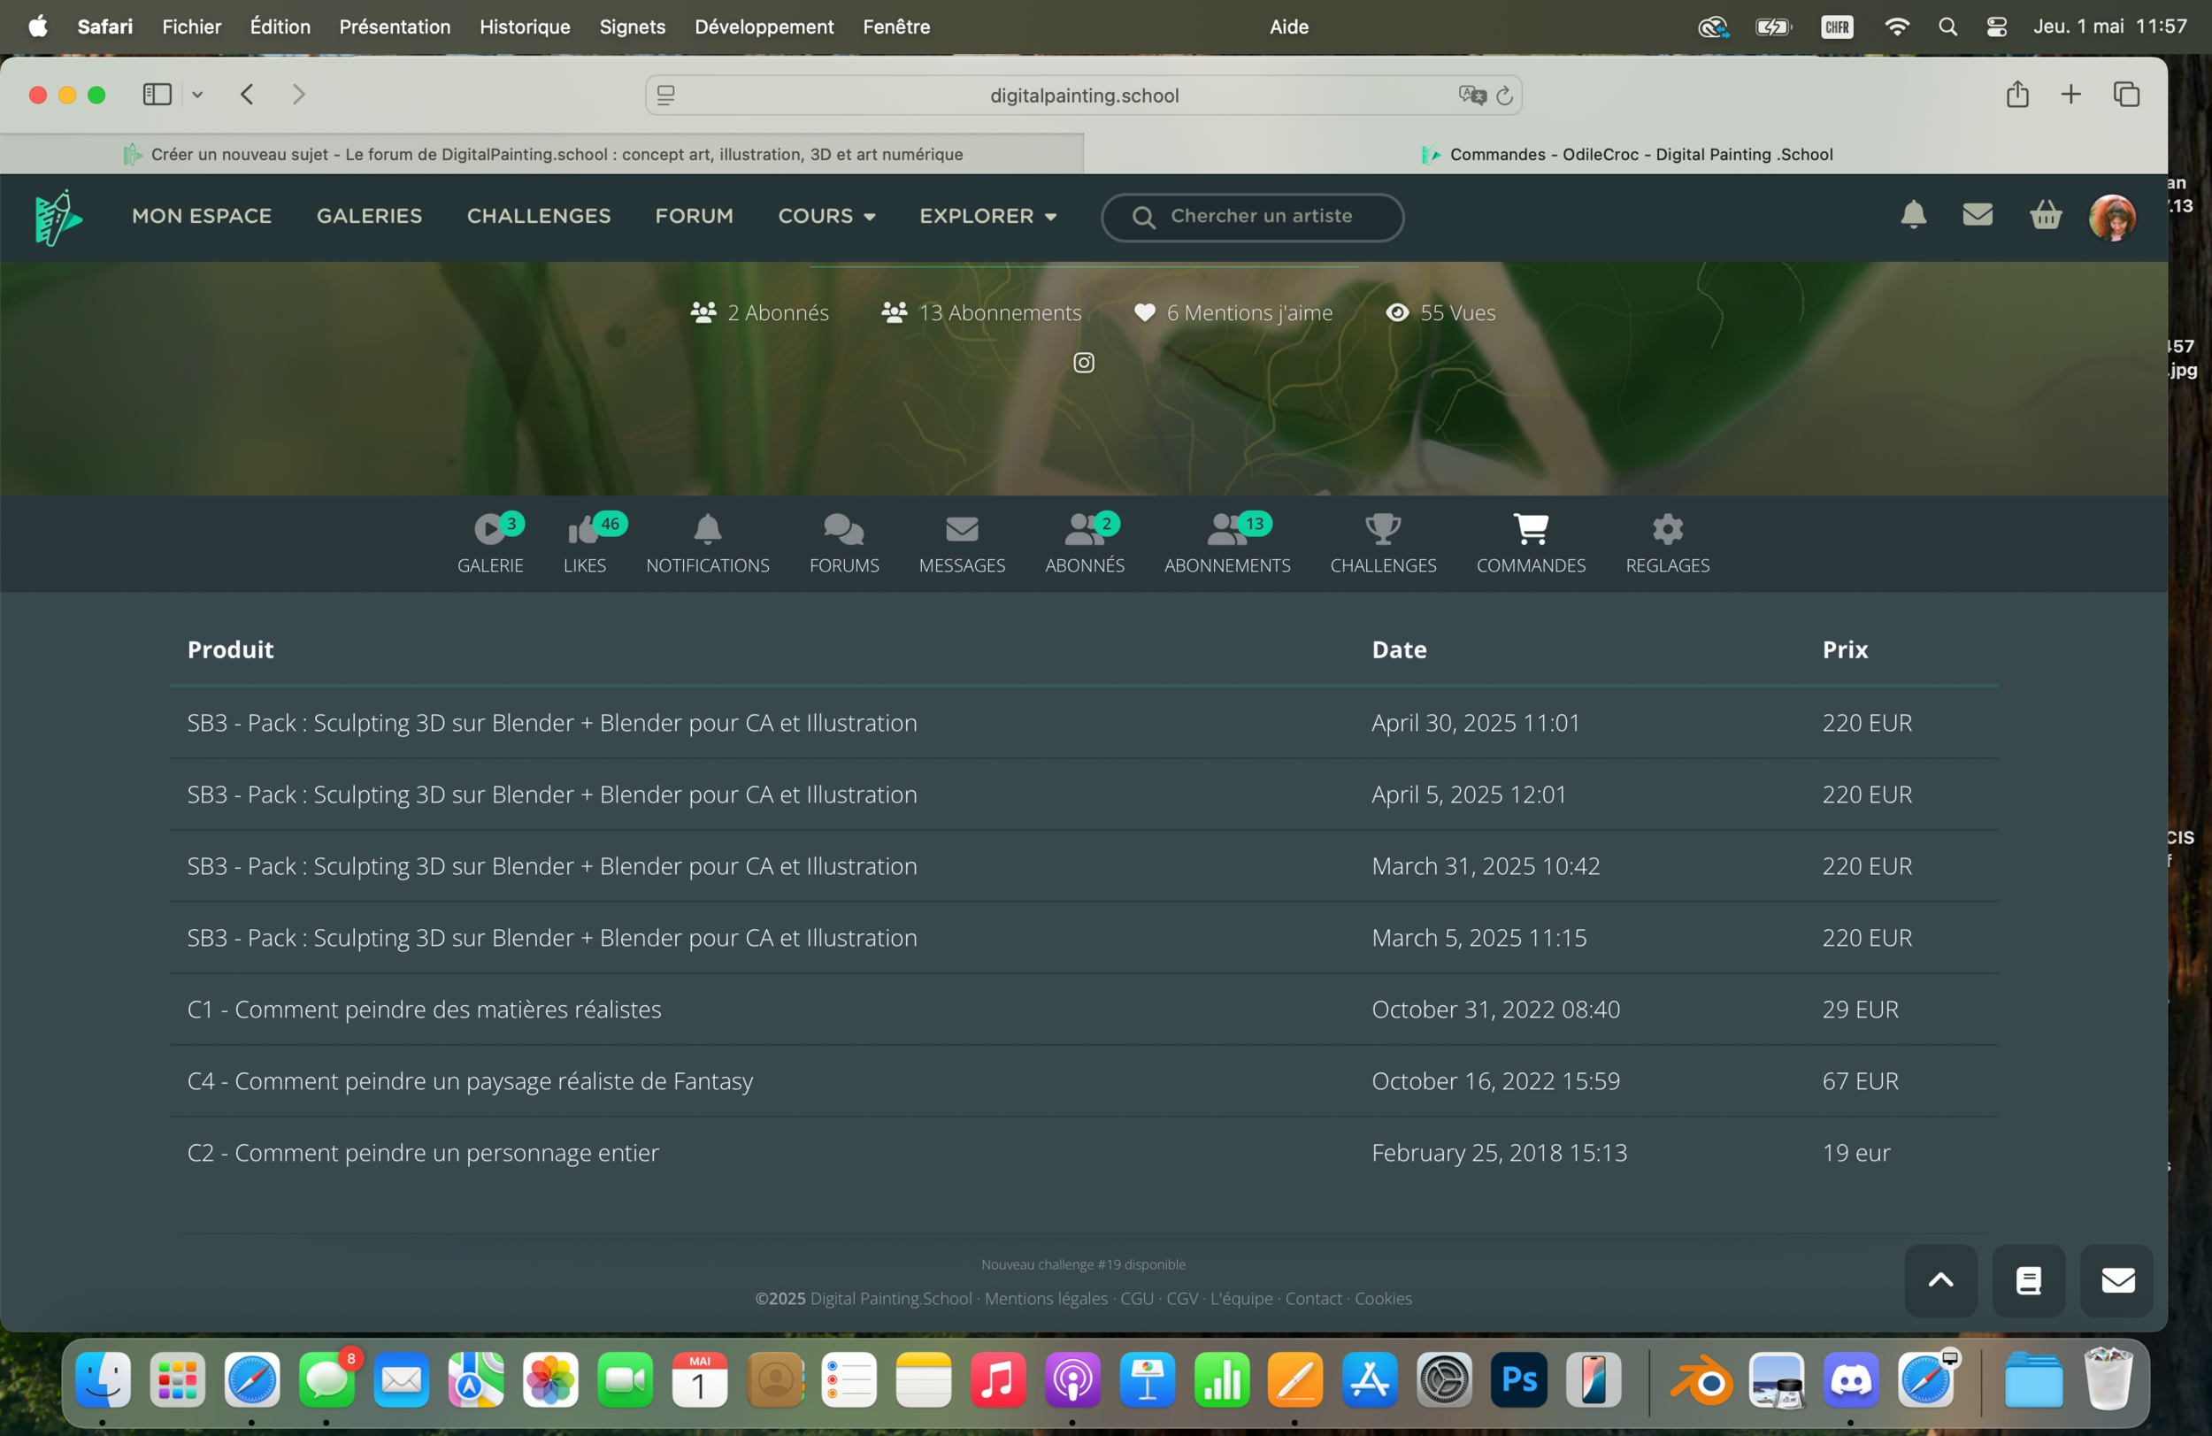Screen dimensions: 2212x1436
Task: Expand the EXPLORER dropdown menu
Action: coord(987,216)
